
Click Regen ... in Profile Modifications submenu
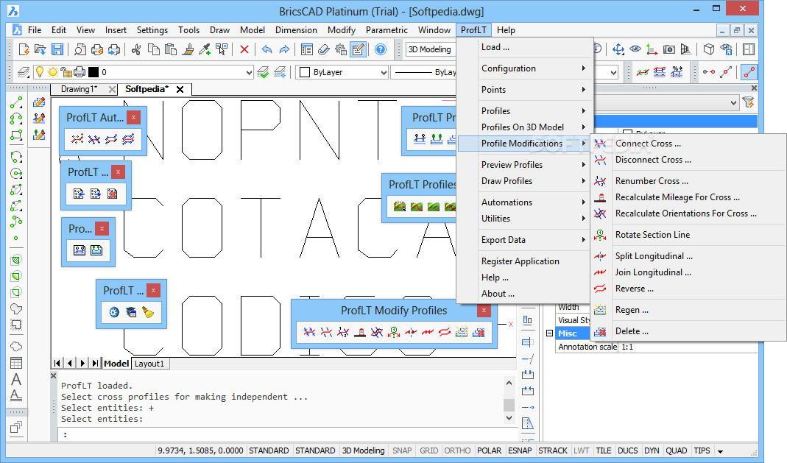pyautogui.click(x=632, y=310)
